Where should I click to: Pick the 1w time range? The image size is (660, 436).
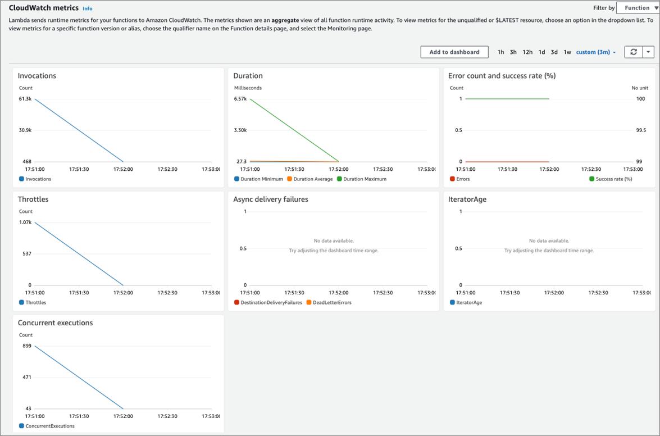pyautogui.click(x=567, y=52)
